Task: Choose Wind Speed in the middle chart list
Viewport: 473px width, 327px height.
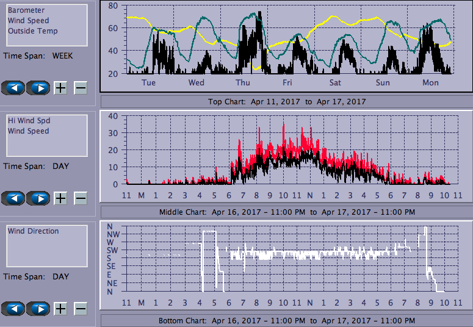Action: point(28,131)
